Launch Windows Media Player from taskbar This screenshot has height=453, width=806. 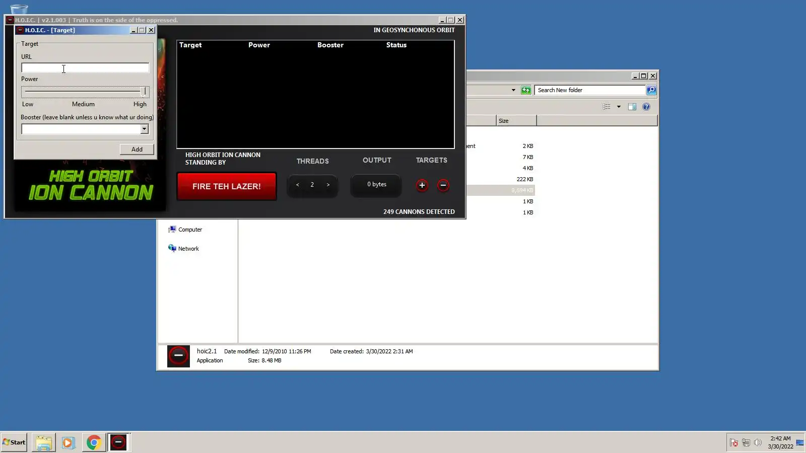[x=68, y=442]
